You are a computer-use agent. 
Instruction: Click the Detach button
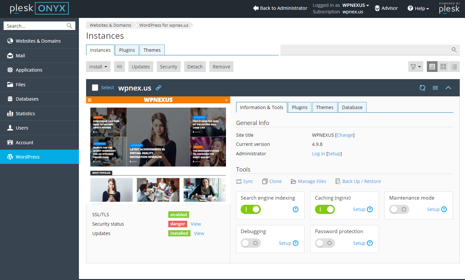coord(195,66)
